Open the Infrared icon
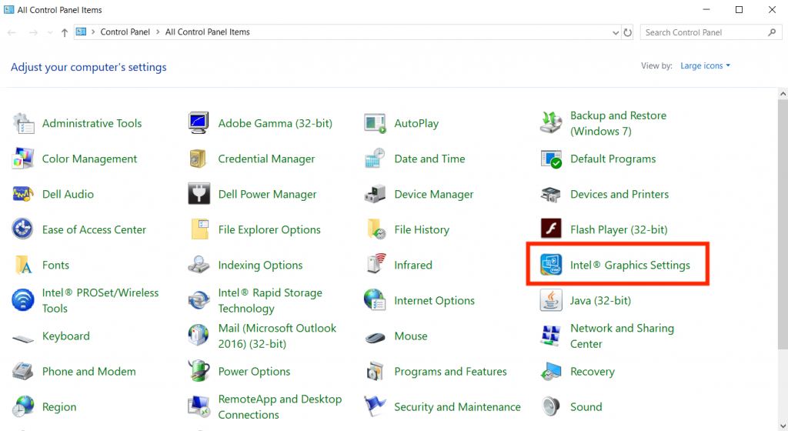The height and width of the screenshot is (431, 788). click(x=375, y=265)
